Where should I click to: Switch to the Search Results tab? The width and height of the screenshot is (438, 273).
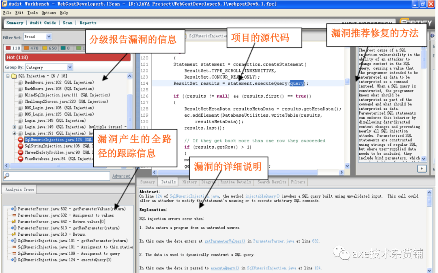coord(271,182)
